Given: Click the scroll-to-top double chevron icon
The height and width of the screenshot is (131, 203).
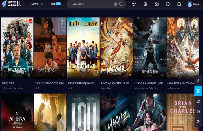Looking at the screenshot, I should (x=198, y=81).
